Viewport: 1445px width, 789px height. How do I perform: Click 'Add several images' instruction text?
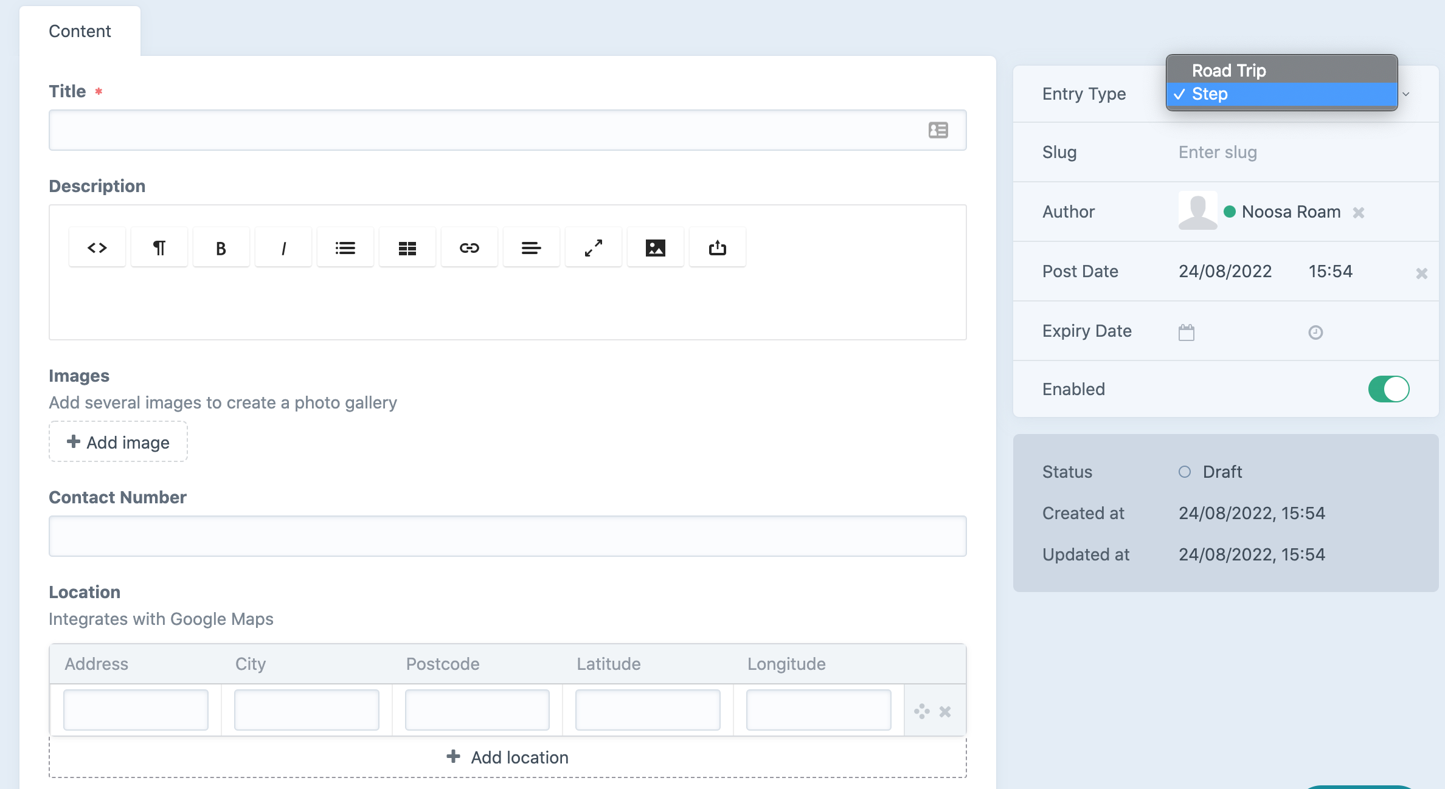click(x=223, y=402)
